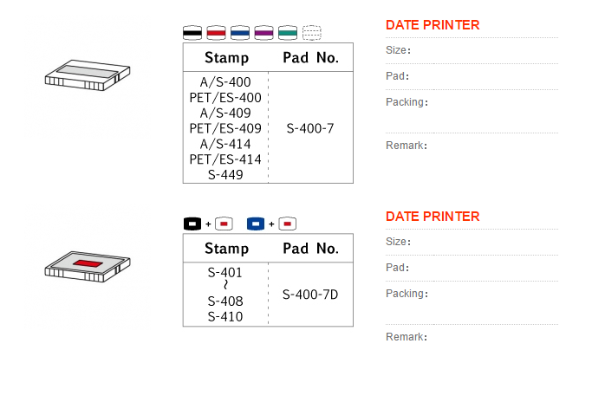Viewport: 605px width, 402px height.
Task: Click the first DATE PRINTER heading
Action: pyautogui.click(x=433, y=25)
